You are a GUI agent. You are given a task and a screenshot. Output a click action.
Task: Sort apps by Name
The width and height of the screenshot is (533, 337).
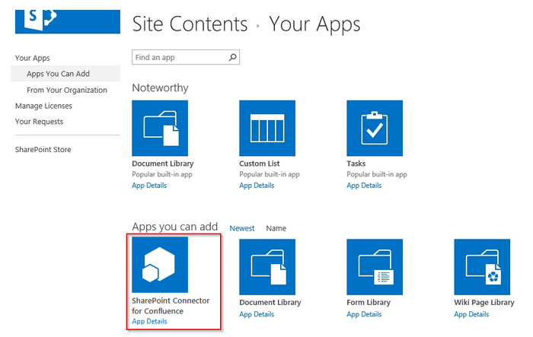coord(276,228)
